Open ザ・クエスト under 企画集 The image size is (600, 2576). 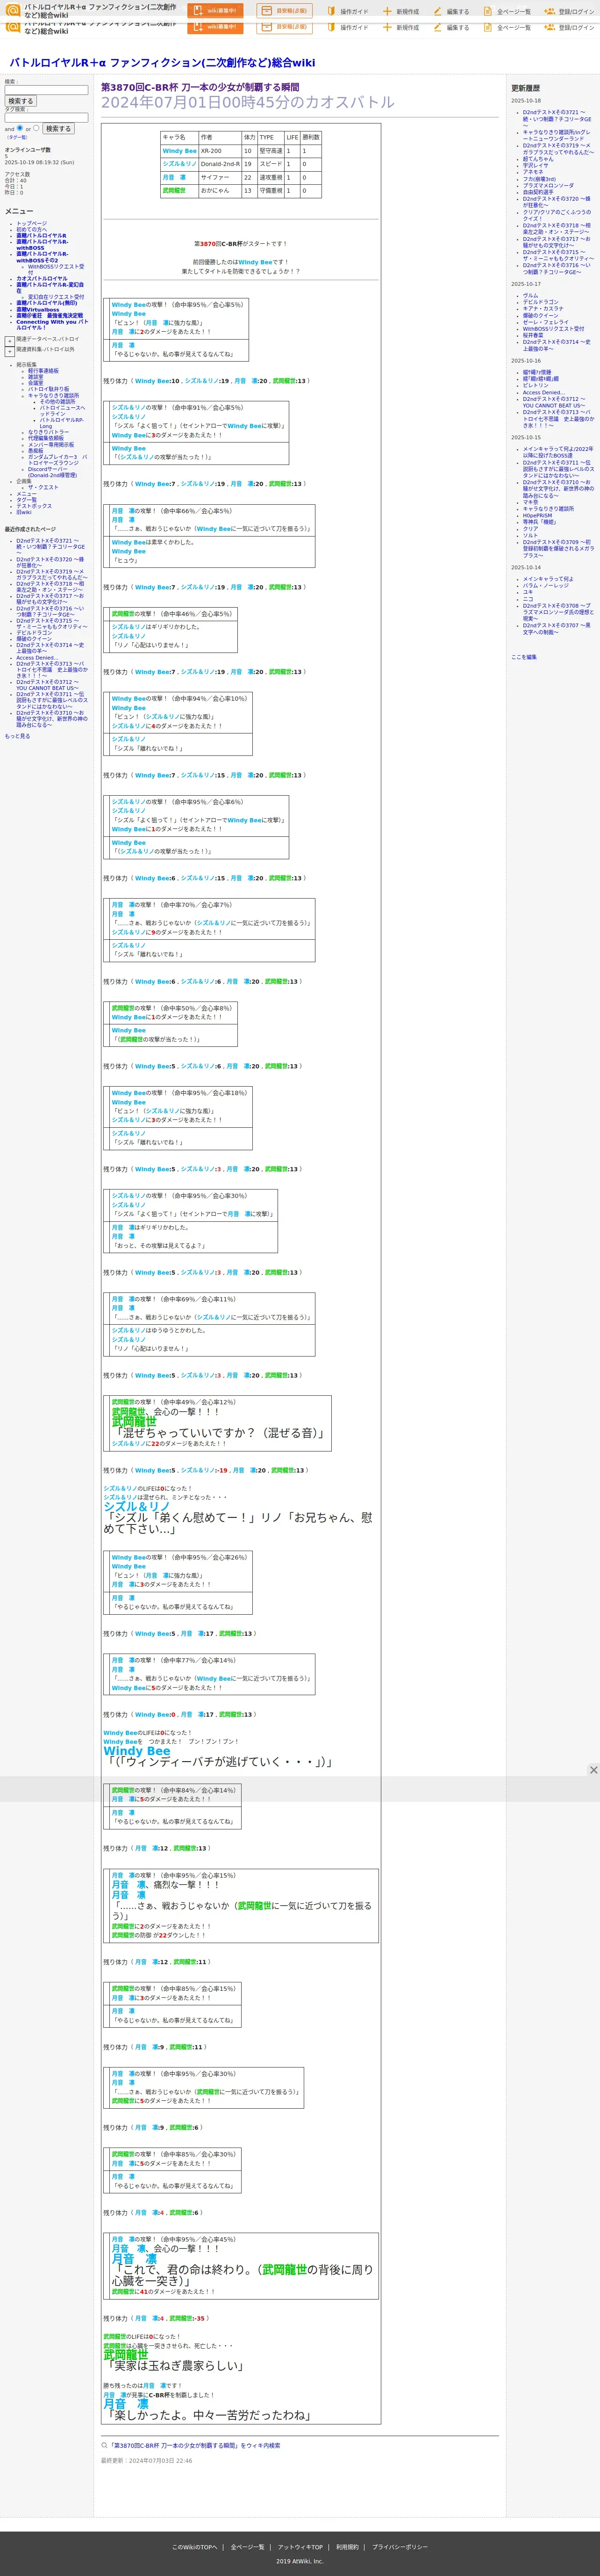[x=43, y=487]
